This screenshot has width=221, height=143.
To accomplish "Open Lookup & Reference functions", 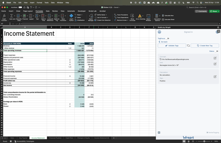I will click(50, 17).
